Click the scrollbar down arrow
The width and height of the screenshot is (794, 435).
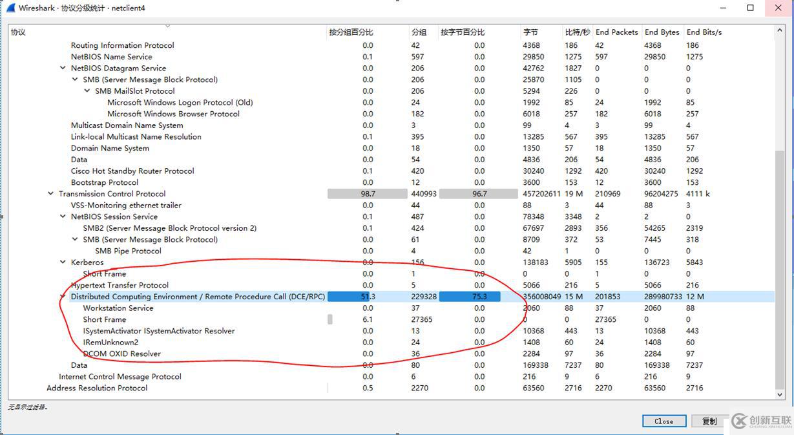pos(780,394)
